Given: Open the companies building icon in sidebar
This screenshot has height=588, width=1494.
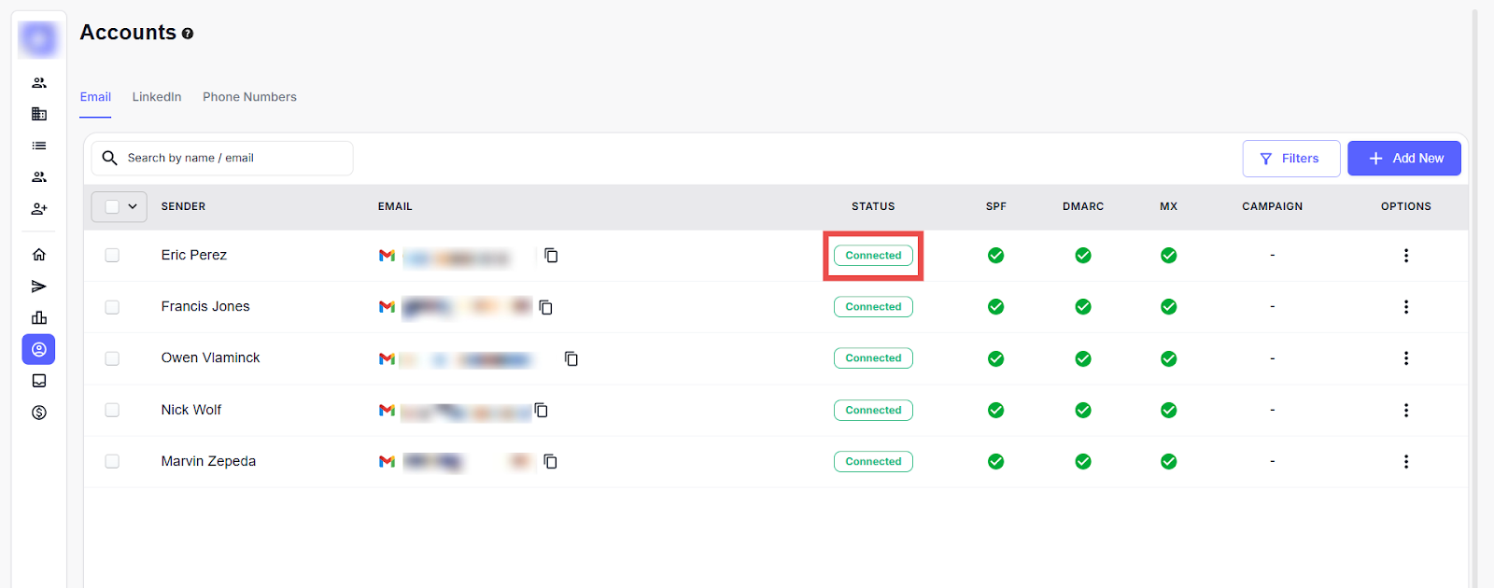Looking at the screenshot, I should 39,114.
